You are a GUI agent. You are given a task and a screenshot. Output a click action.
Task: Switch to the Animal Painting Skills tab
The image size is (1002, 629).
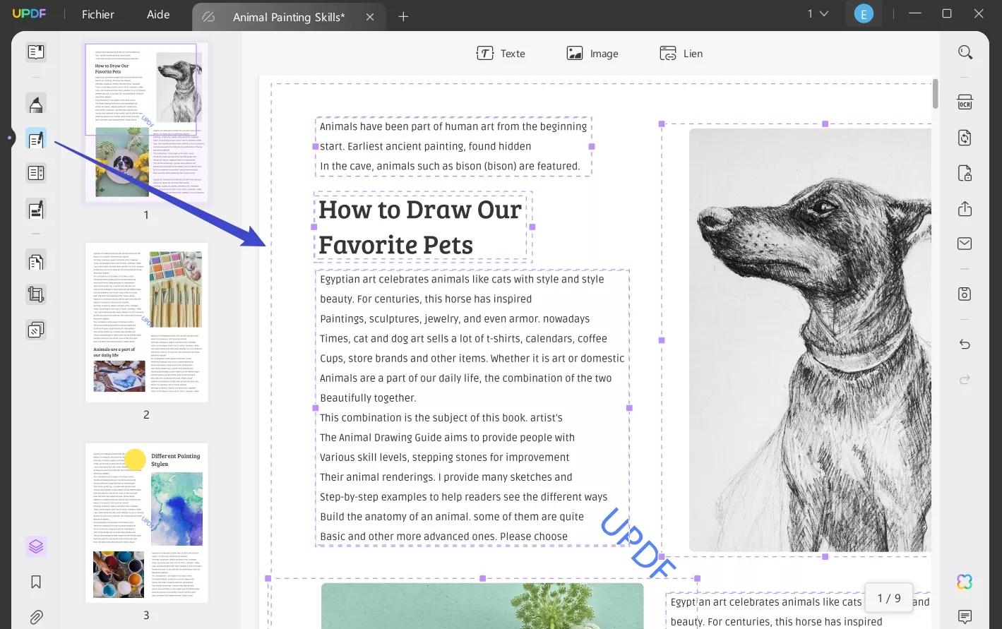[x=289, y=17]
